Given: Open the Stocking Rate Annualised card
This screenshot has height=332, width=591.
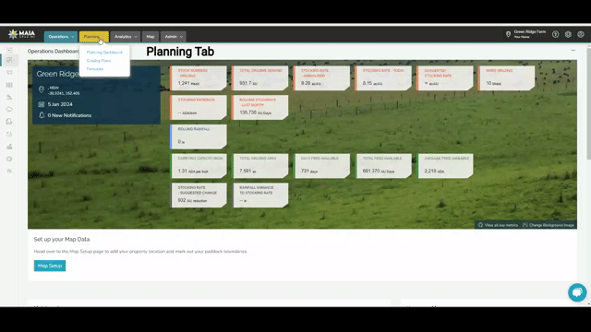Looking at the screenshot, I should (322, 77).
